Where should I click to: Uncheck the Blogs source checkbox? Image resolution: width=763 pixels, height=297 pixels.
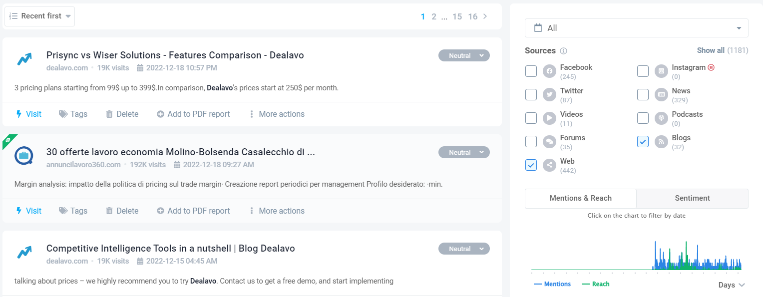point(643,142)
